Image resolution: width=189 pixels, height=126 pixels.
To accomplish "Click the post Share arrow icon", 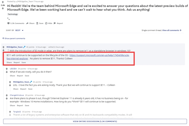I will 27,23.
